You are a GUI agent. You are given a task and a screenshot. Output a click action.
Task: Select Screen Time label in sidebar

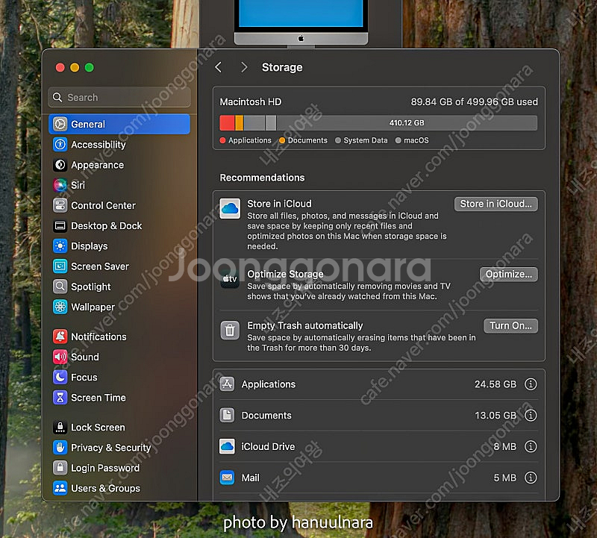point(99,398)
